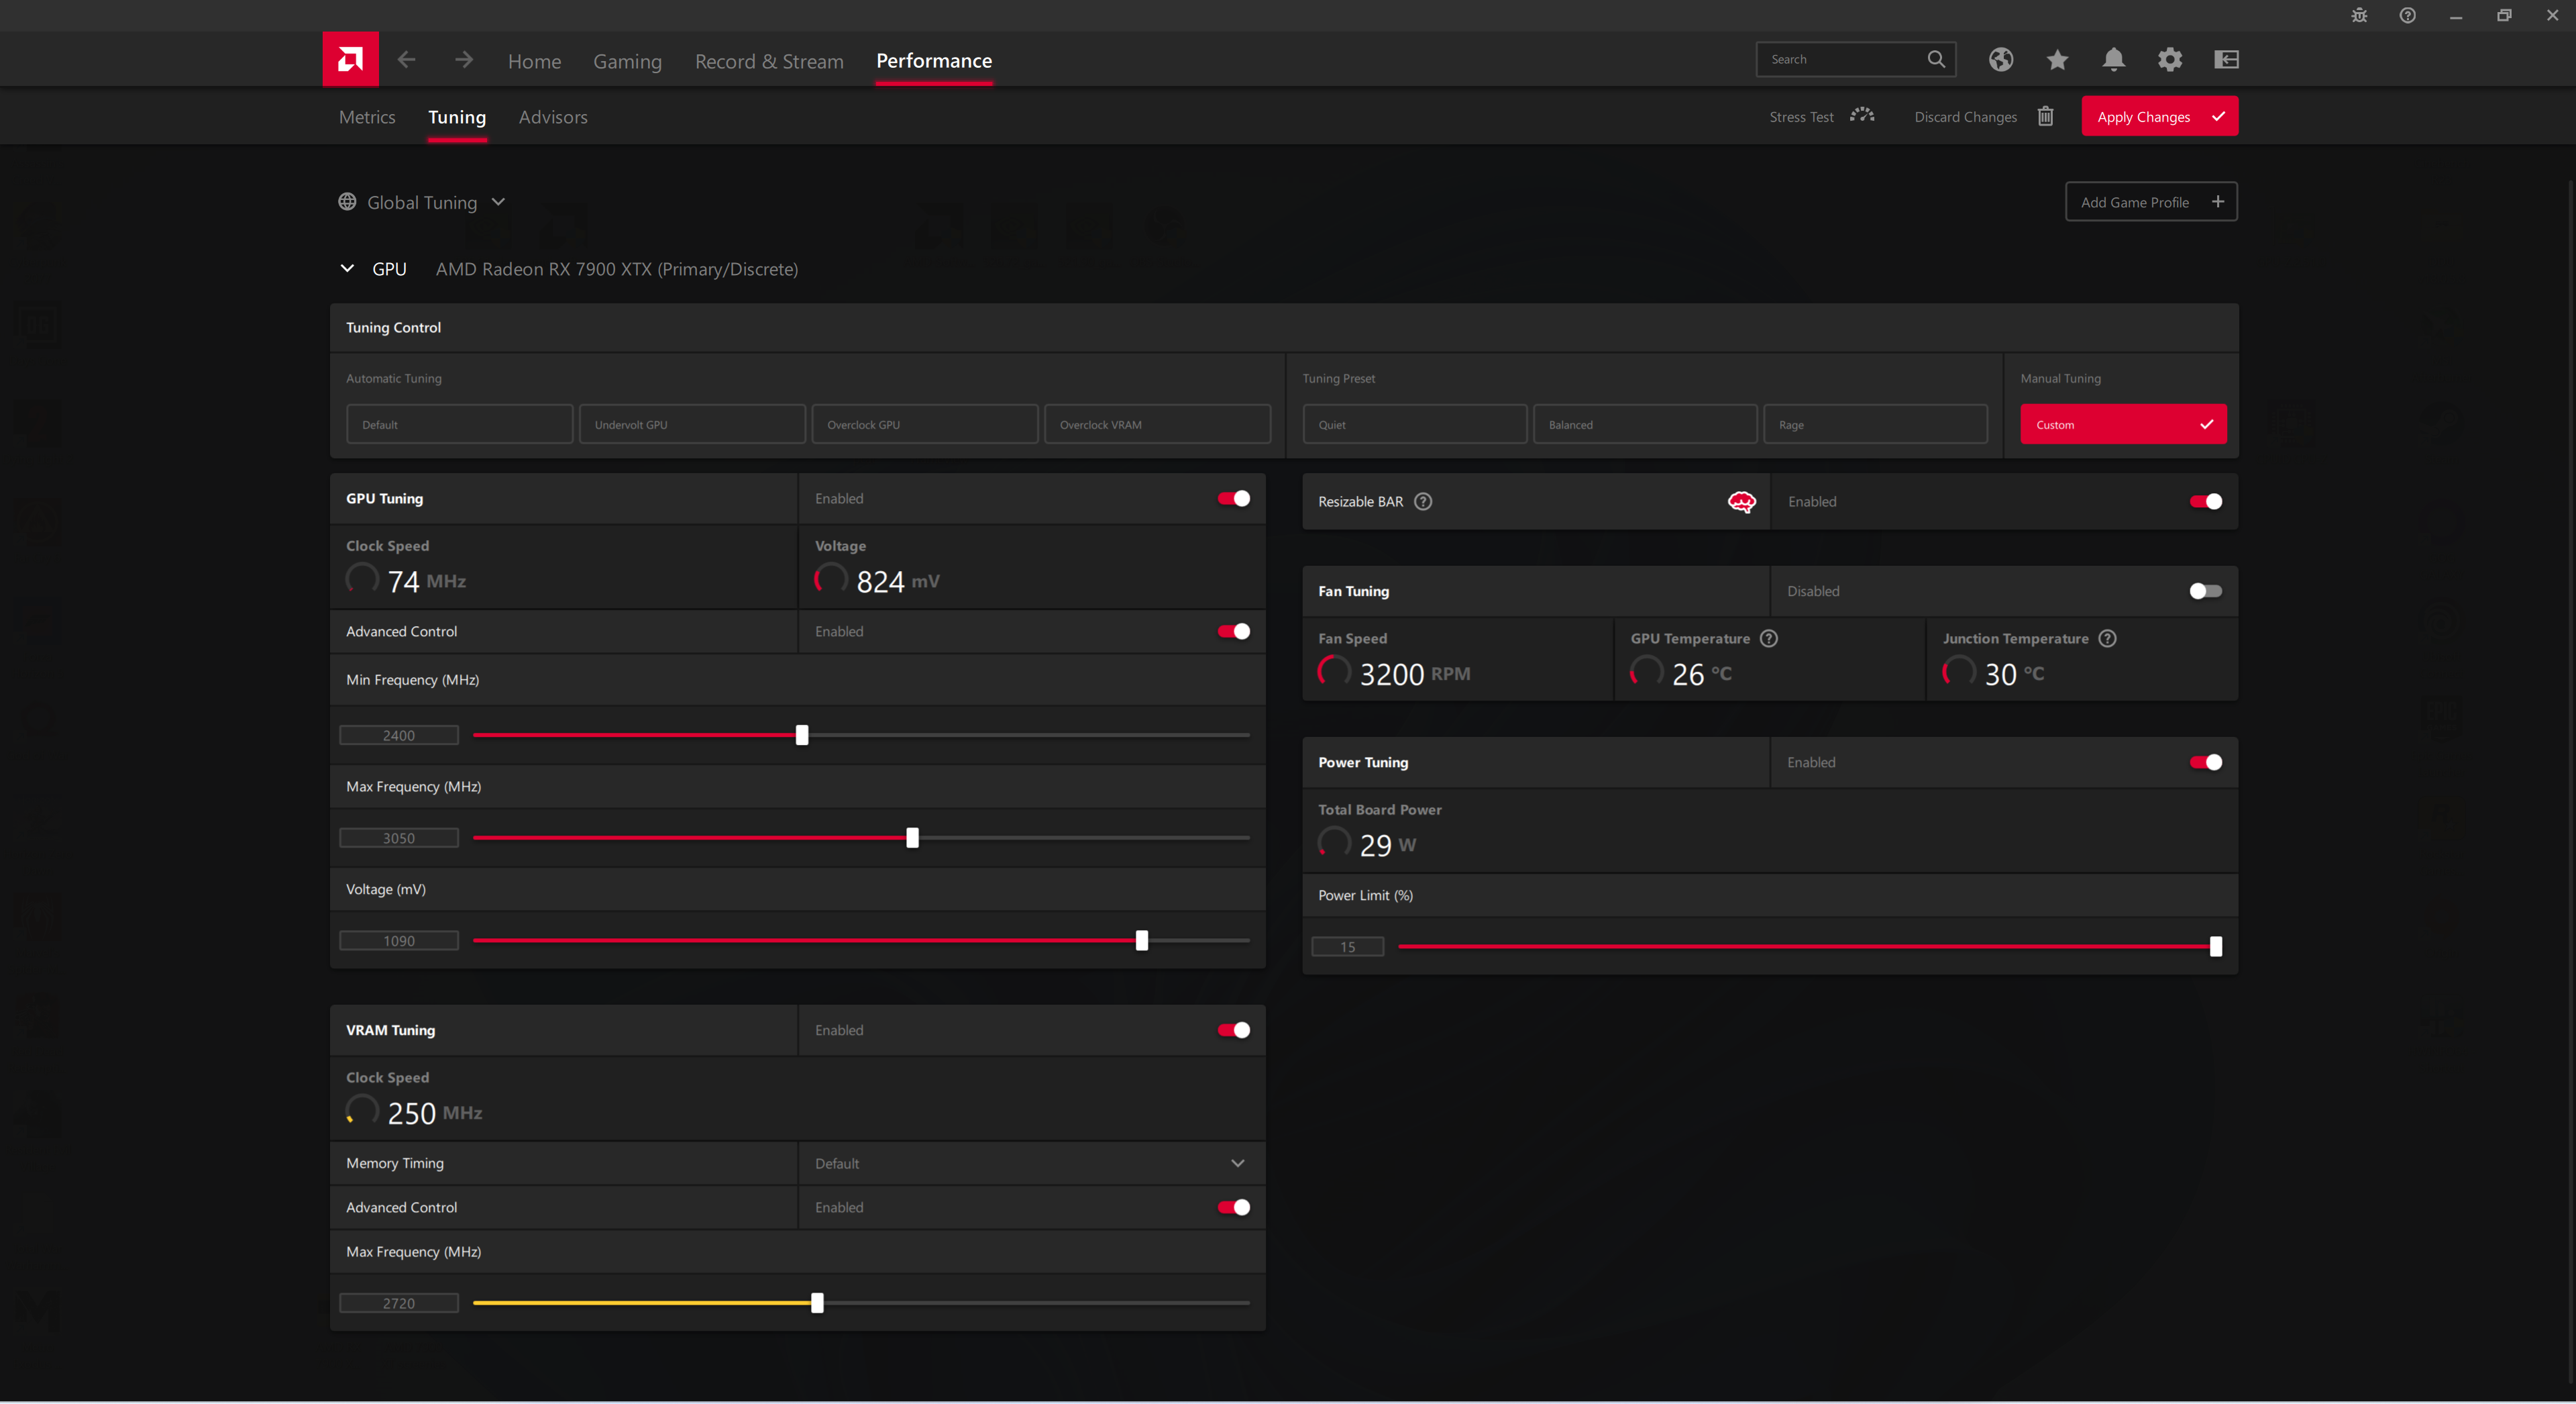Select the Undervolt GPU preset
Screen dimensions: 2576x1404
(x=691, y=424)
